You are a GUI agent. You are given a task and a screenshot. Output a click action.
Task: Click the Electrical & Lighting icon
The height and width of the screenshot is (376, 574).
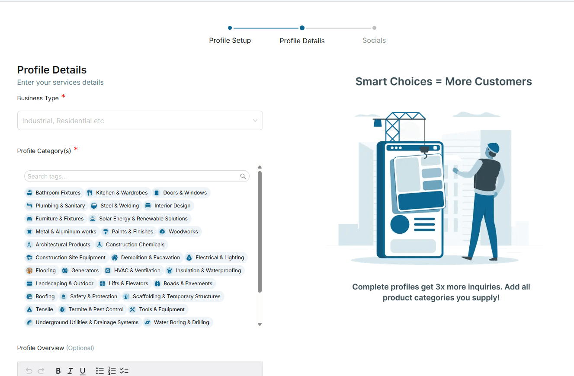(189, 258)
